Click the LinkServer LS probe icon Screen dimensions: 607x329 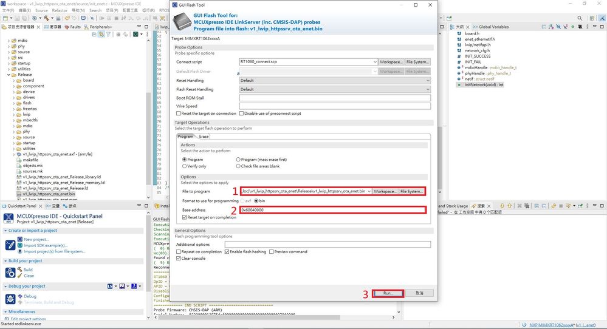pyautogui.click(x=110, y=286)
